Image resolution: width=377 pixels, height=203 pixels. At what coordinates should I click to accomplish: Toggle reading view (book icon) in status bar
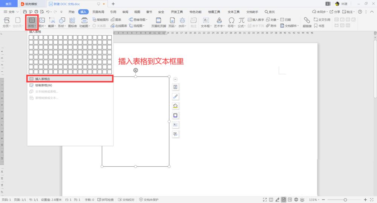pyautogui.click(x=271, y=200)
